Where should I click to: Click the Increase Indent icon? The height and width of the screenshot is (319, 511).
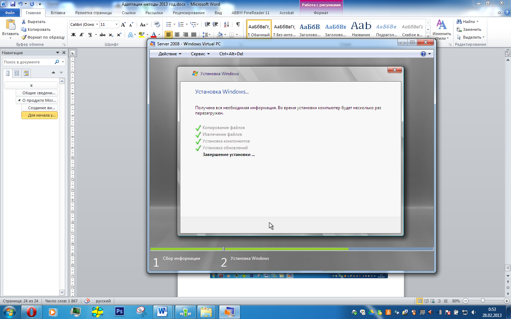[215, 24]
